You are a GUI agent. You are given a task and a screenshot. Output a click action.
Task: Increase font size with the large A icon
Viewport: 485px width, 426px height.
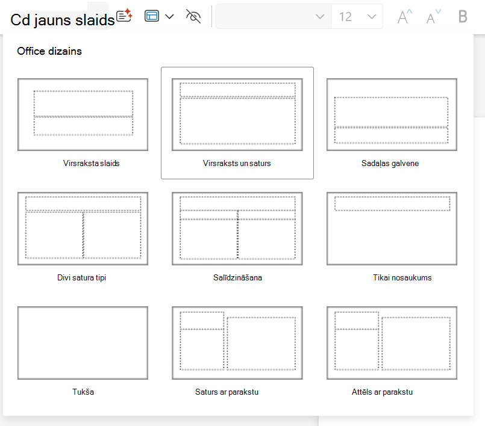(x=405, y=17)
